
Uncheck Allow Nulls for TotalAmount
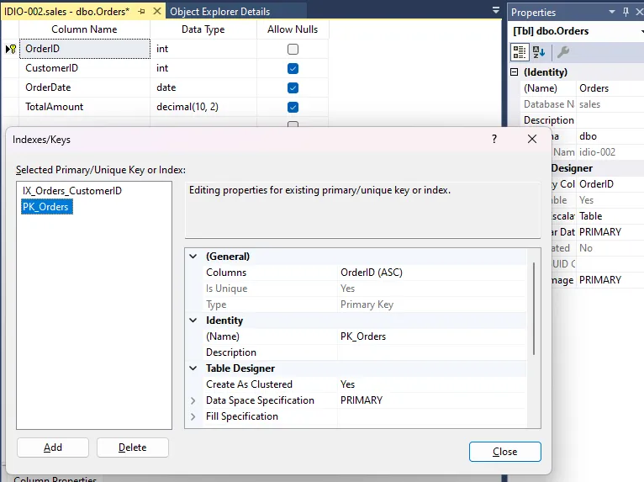pyautogui.click(x=293, y=107)
